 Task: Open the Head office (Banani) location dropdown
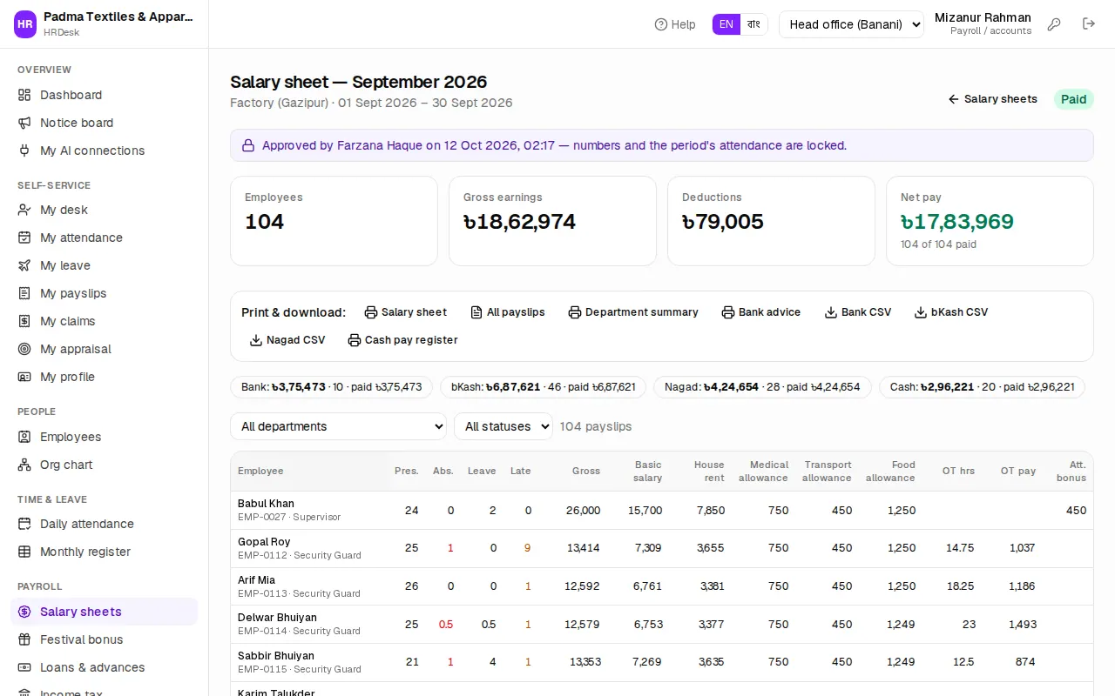coord(851,24)
